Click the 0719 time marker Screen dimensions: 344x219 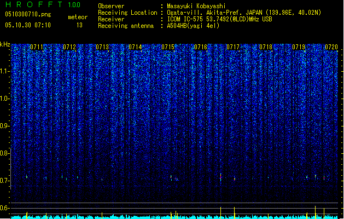[x=299, y=47]
